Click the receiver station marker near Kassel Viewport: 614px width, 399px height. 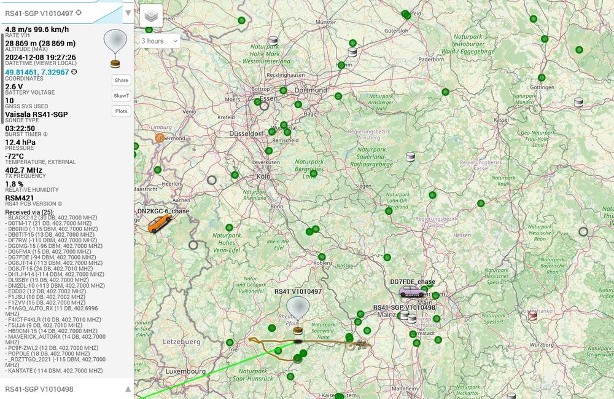579,102
